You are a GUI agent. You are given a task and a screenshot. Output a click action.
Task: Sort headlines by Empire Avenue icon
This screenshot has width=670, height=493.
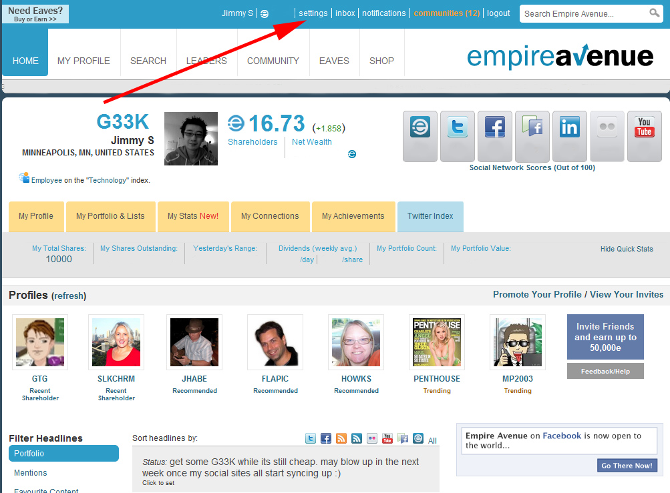click(x=418, y=438)
